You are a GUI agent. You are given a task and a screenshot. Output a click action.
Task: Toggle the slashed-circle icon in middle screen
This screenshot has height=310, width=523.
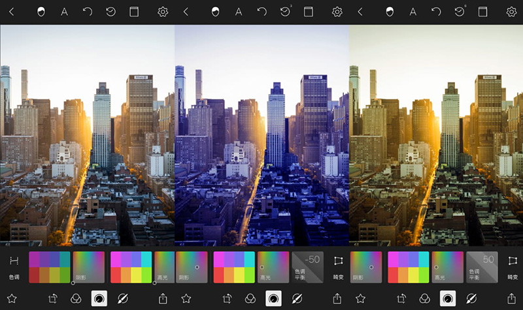click(x=296, y=298)
